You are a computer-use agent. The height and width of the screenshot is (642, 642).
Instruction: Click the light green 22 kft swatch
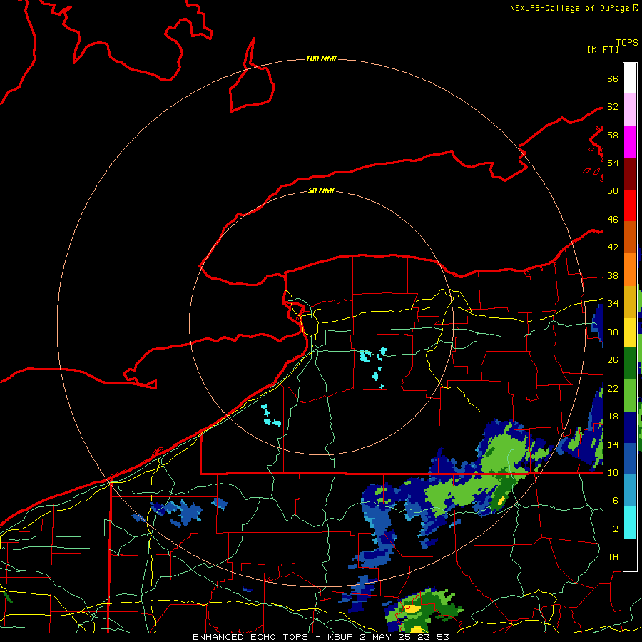point(630,395)
